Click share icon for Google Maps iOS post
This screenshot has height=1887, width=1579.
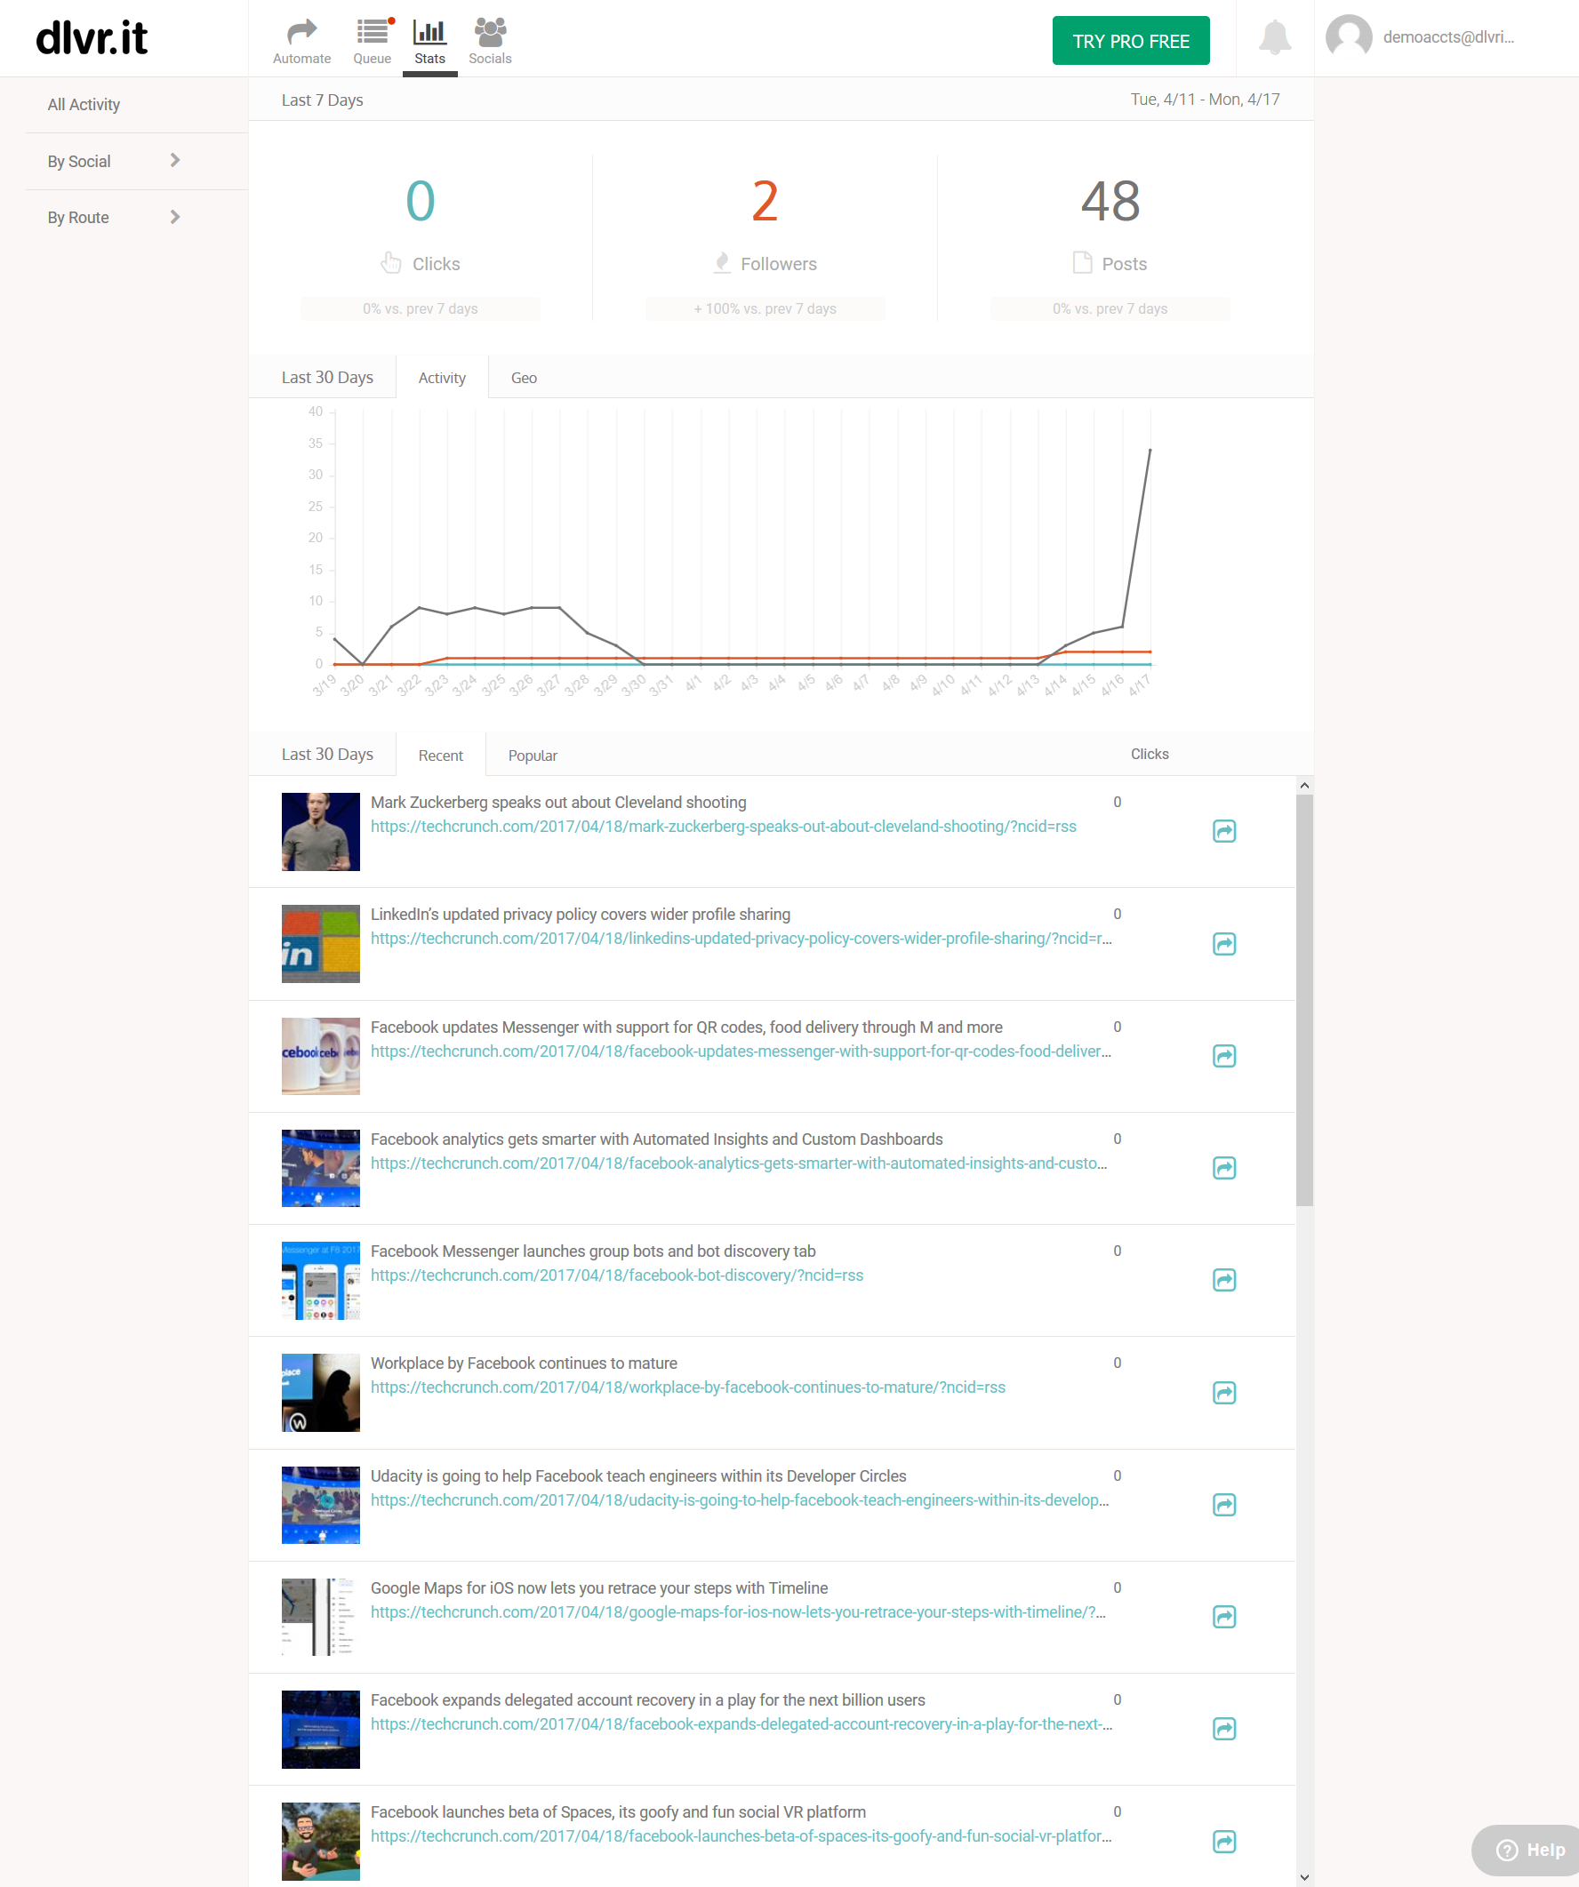[x=1223, y=1617]
